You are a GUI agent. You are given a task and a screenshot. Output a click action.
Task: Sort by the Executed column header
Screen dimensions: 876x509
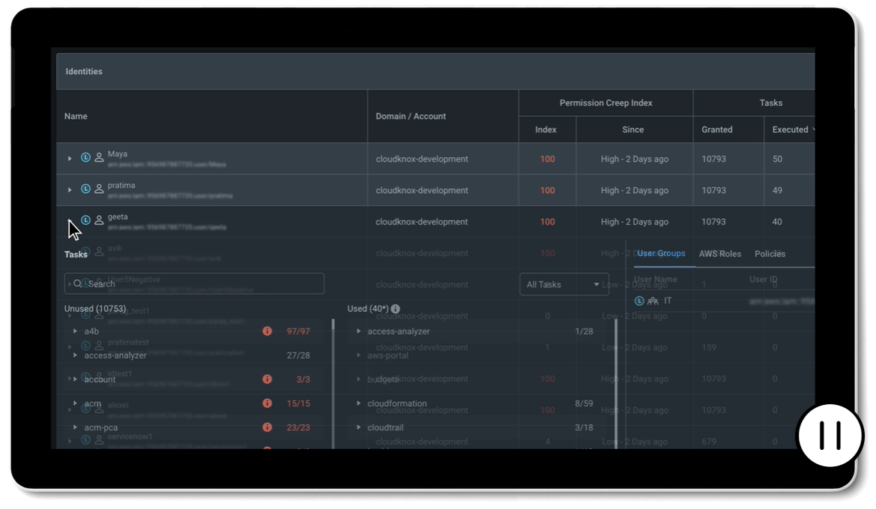(x=791, y=129)
